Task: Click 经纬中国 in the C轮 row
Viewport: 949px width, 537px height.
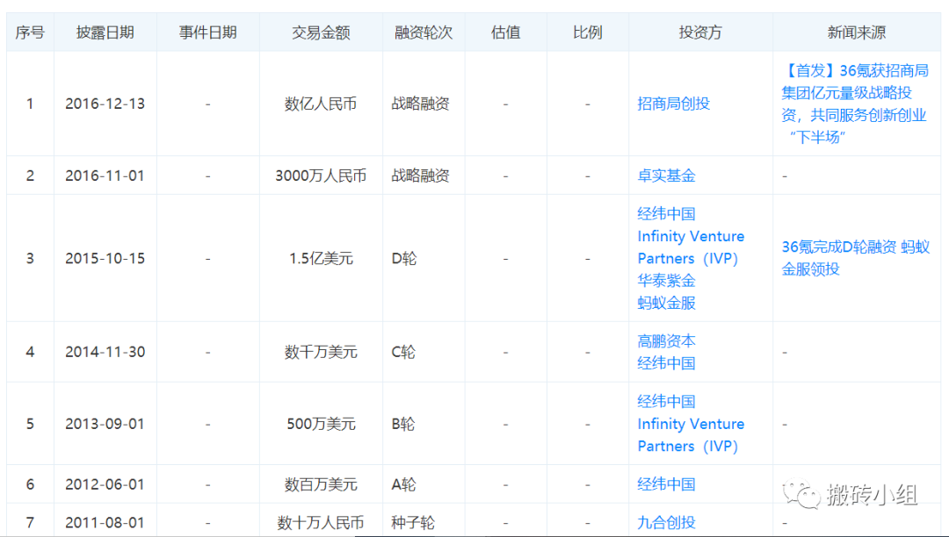Action: [x=666, y=363]
